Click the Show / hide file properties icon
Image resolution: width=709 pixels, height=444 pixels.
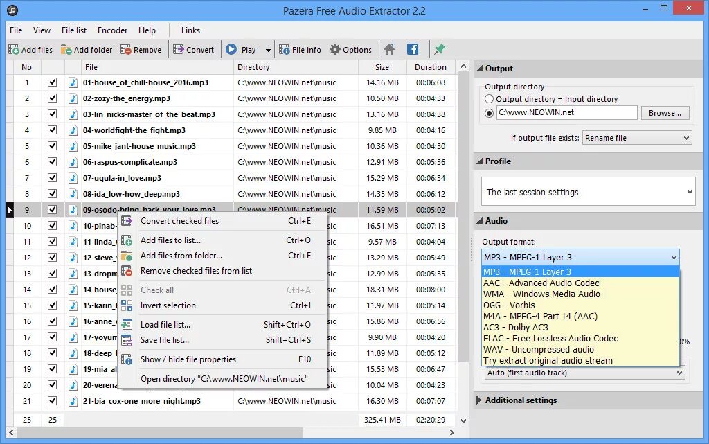coord(127,359)
